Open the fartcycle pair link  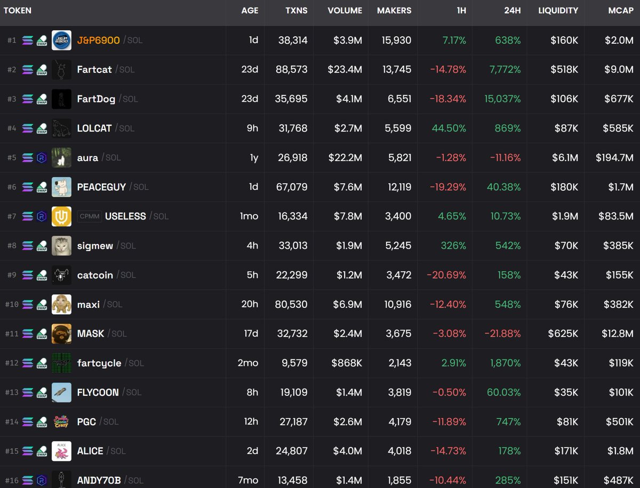pos(99,363)
